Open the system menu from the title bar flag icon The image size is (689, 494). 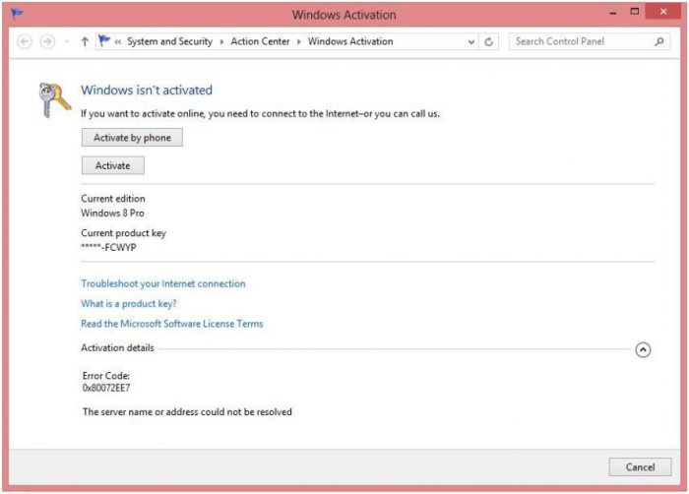point(17,14)
